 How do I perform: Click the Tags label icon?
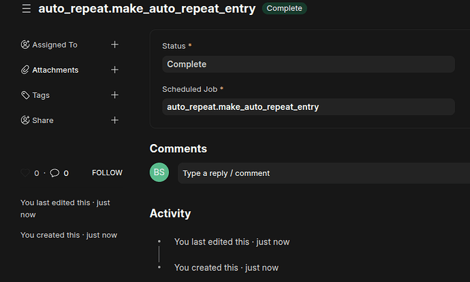click(x=25, y=95)
